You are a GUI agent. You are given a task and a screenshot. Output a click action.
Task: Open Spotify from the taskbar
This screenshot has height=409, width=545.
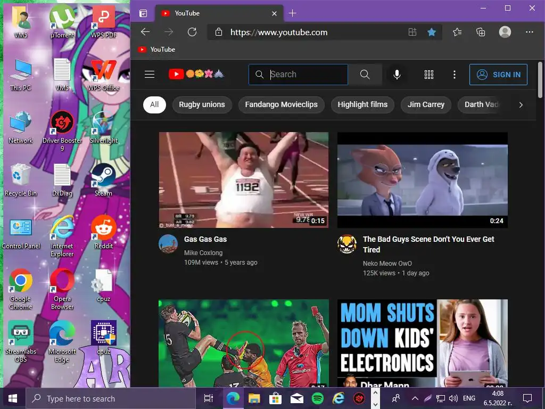point(317,398)
